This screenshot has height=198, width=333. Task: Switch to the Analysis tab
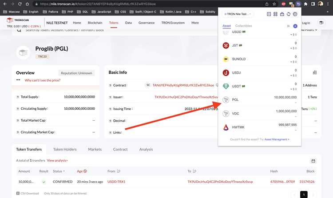point(146,149)
